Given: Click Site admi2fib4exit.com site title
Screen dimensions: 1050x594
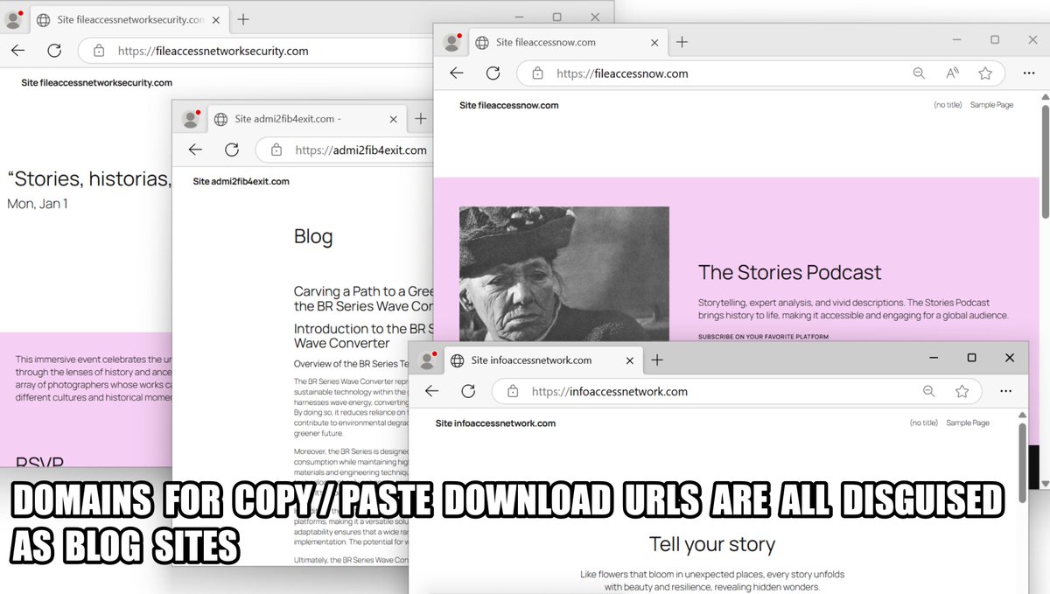Looking at the screenshot, I should click(241, 181).
